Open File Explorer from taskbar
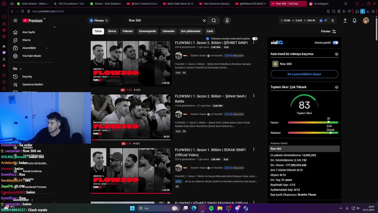378x213 pixels. (x=220, y=208)
